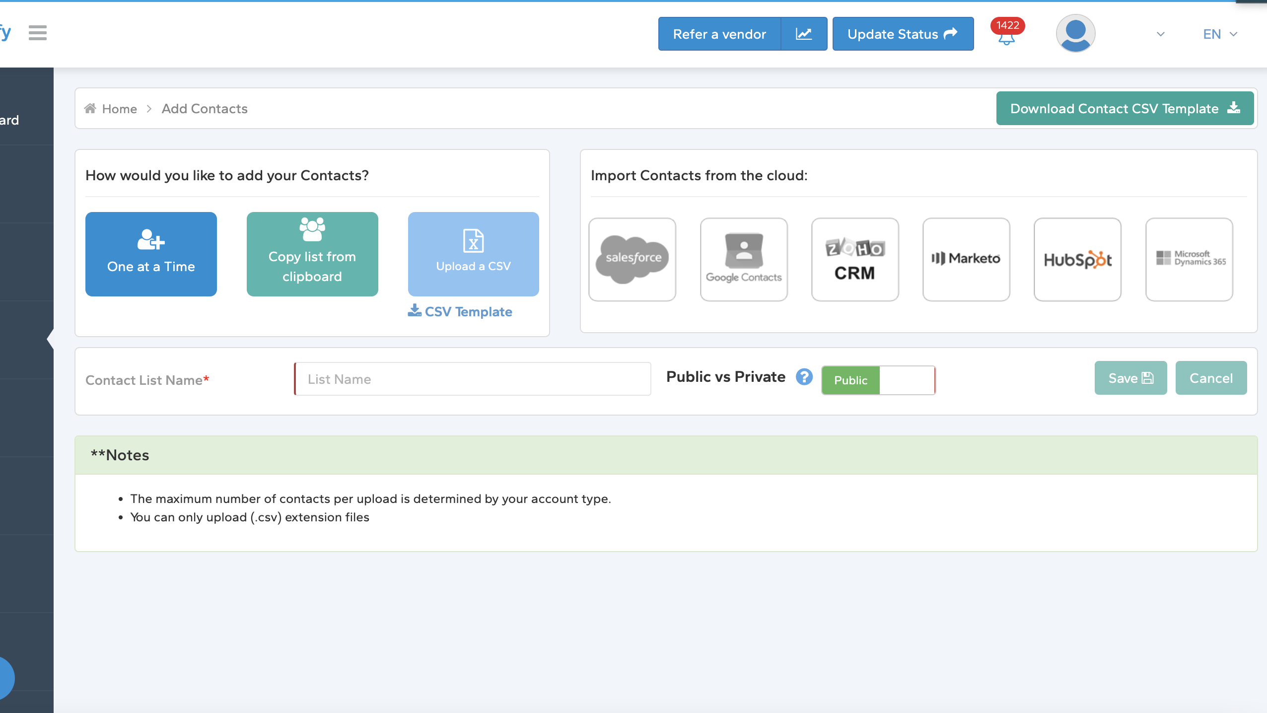The width and height of the screenshot is (1267, 713).
Task: Click the Update Status button
Action: [903, 34]
